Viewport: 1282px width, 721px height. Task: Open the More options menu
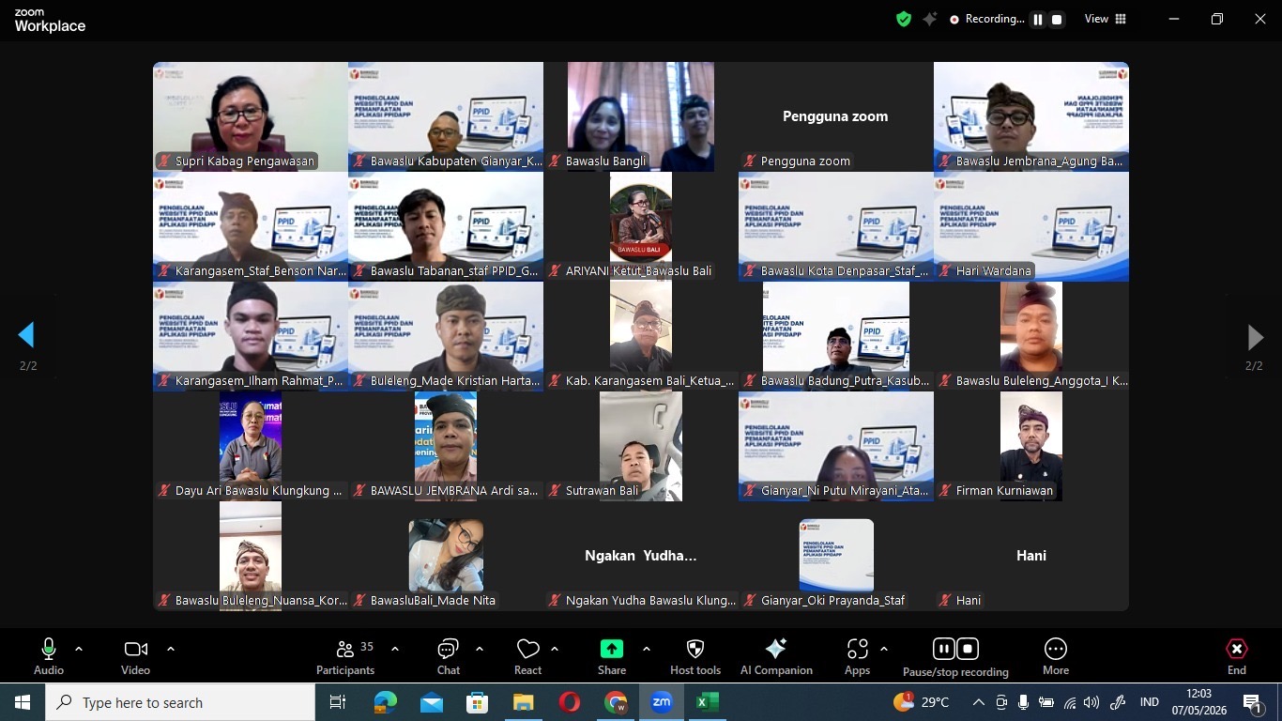click(x=1056, y=656)
